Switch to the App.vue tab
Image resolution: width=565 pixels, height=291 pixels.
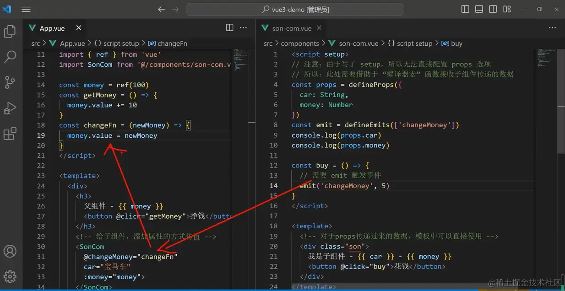coord(52,28)
